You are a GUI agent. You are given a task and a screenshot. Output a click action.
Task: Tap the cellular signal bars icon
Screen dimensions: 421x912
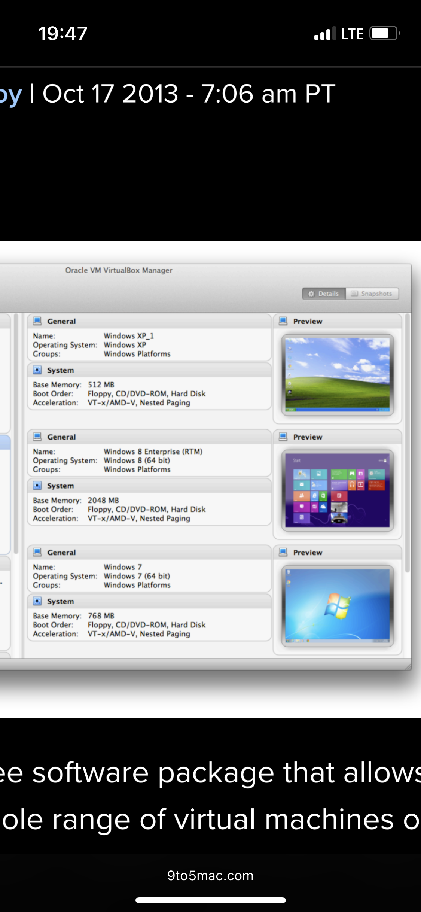pos(325,33)
